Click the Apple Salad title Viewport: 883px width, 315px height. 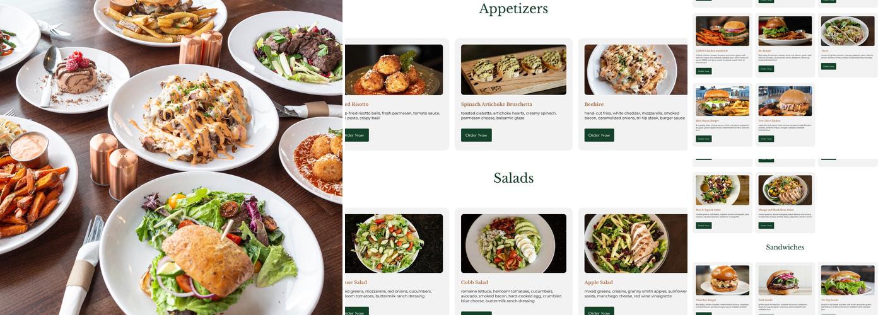point(599,282)
